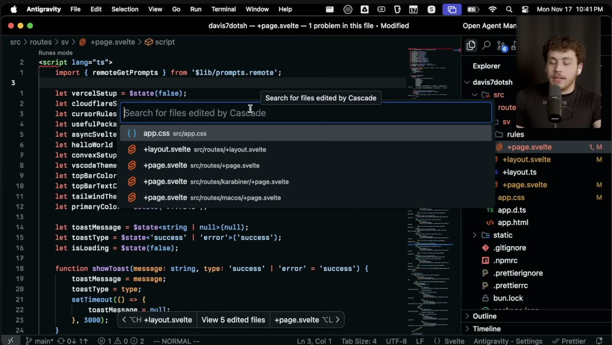Click the Prettier status bar item
The width and height of the screenshot is (612, 345).
tap(569, 340)
